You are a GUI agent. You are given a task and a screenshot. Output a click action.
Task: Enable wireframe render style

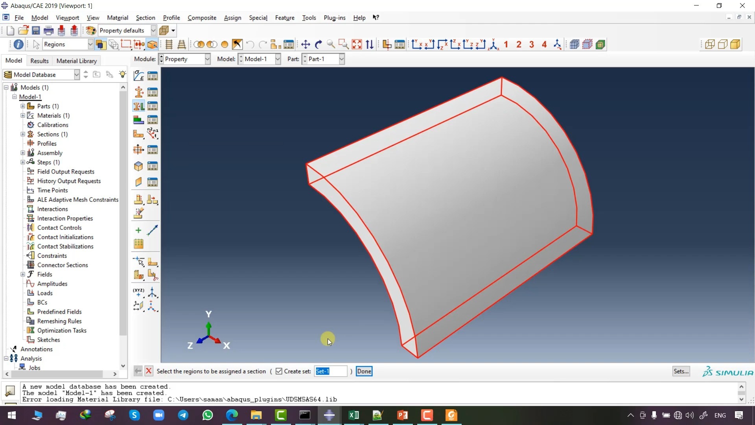pos(710,44)
